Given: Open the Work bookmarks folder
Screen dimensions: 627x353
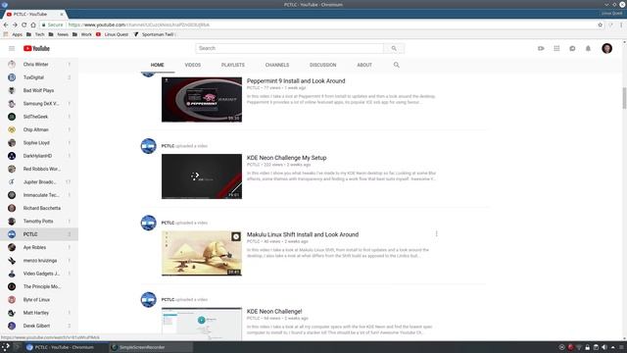Looking at the screenshot, I should tap(82, 34).
